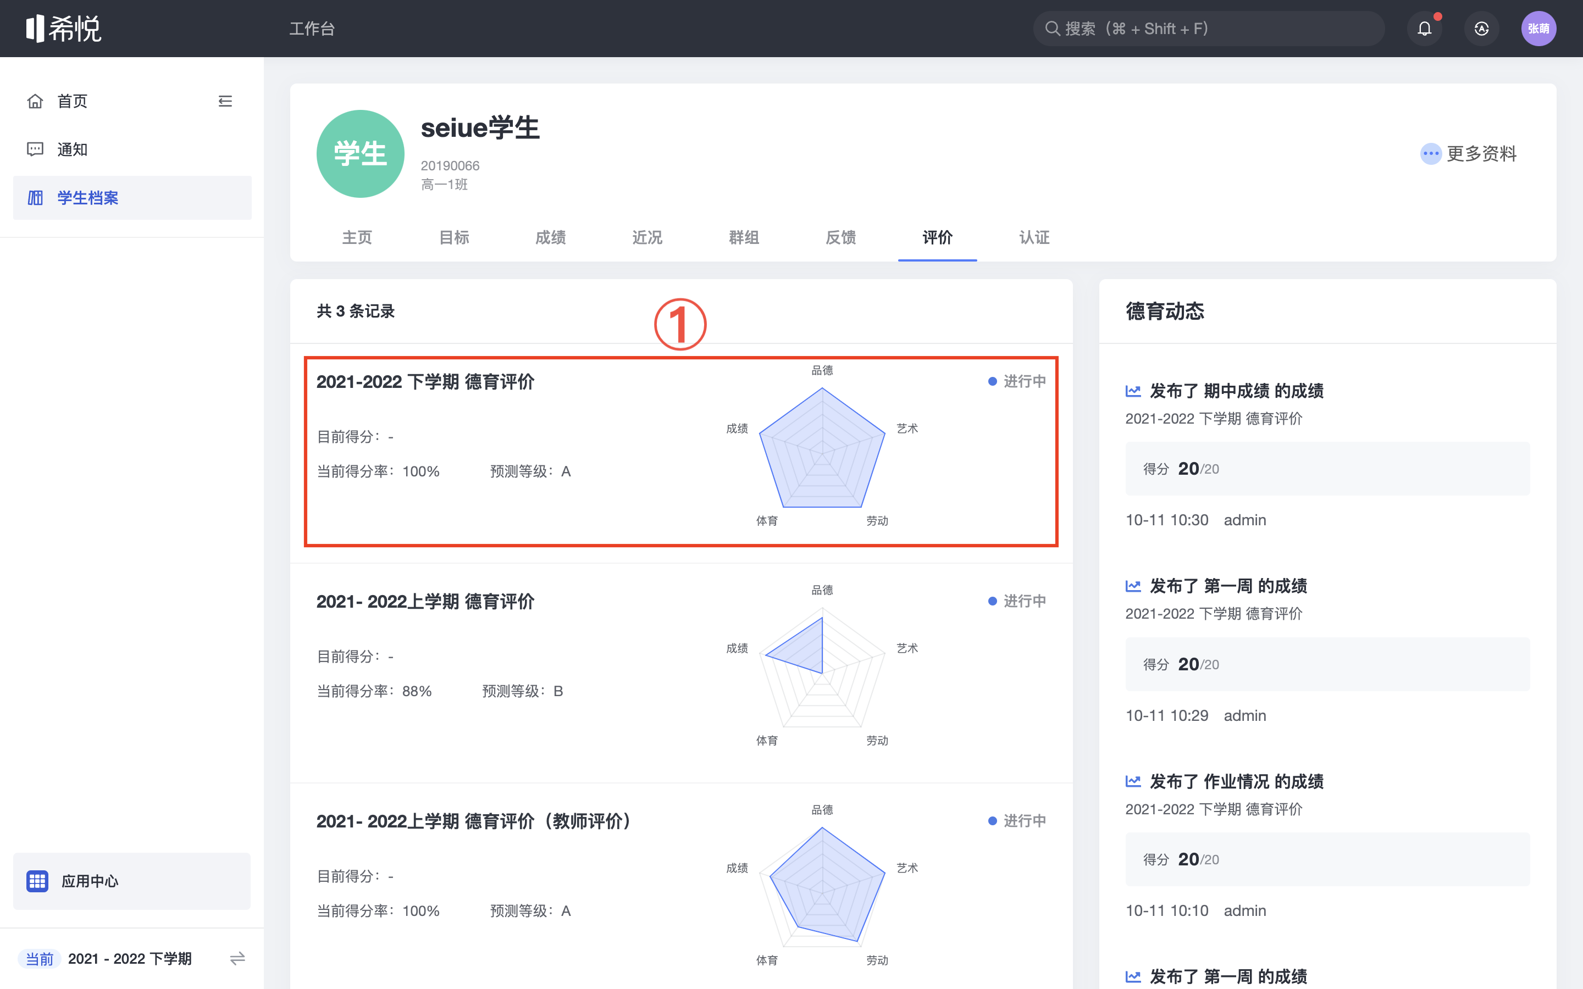Focus the 搜索 input field
Image resolution: width=1583 pixels, height=989 pixels.
pos(1209,28)
